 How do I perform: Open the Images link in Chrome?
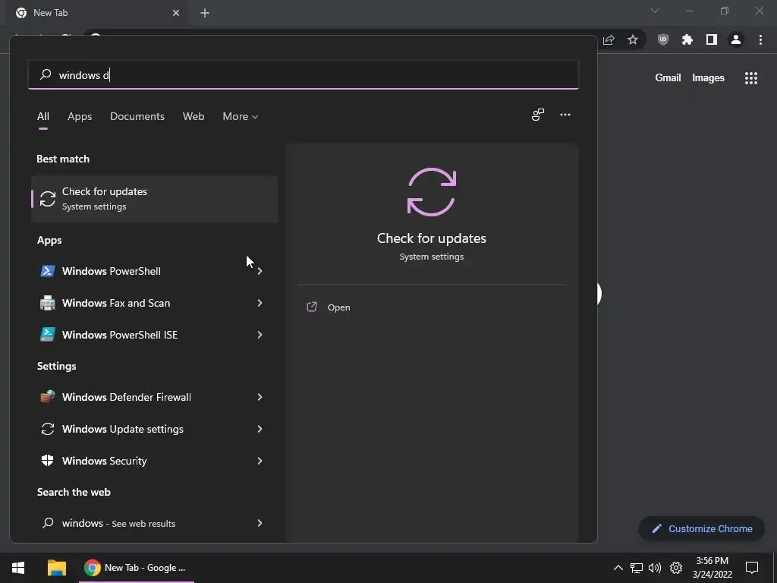coord(708,78)
